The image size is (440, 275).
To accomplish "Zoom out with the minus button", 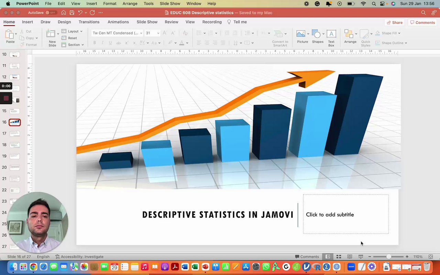I will coord(370,256).
